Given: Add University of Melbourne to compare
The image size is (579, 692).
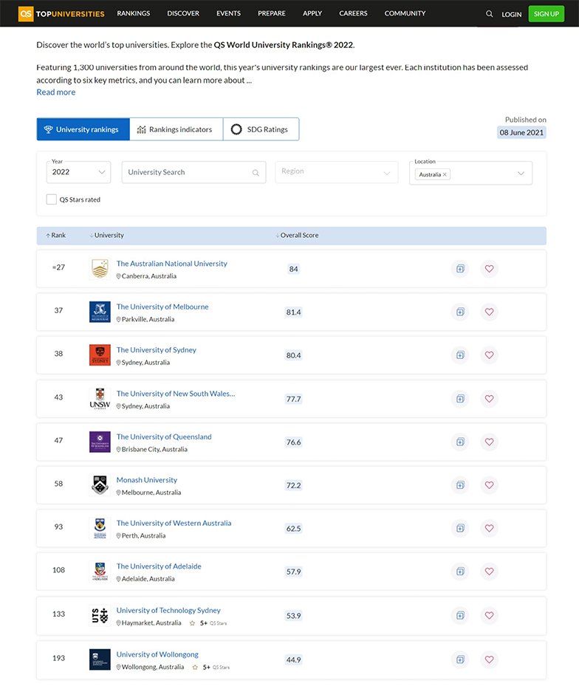Looking at the screenshot, I should [460, 312].
